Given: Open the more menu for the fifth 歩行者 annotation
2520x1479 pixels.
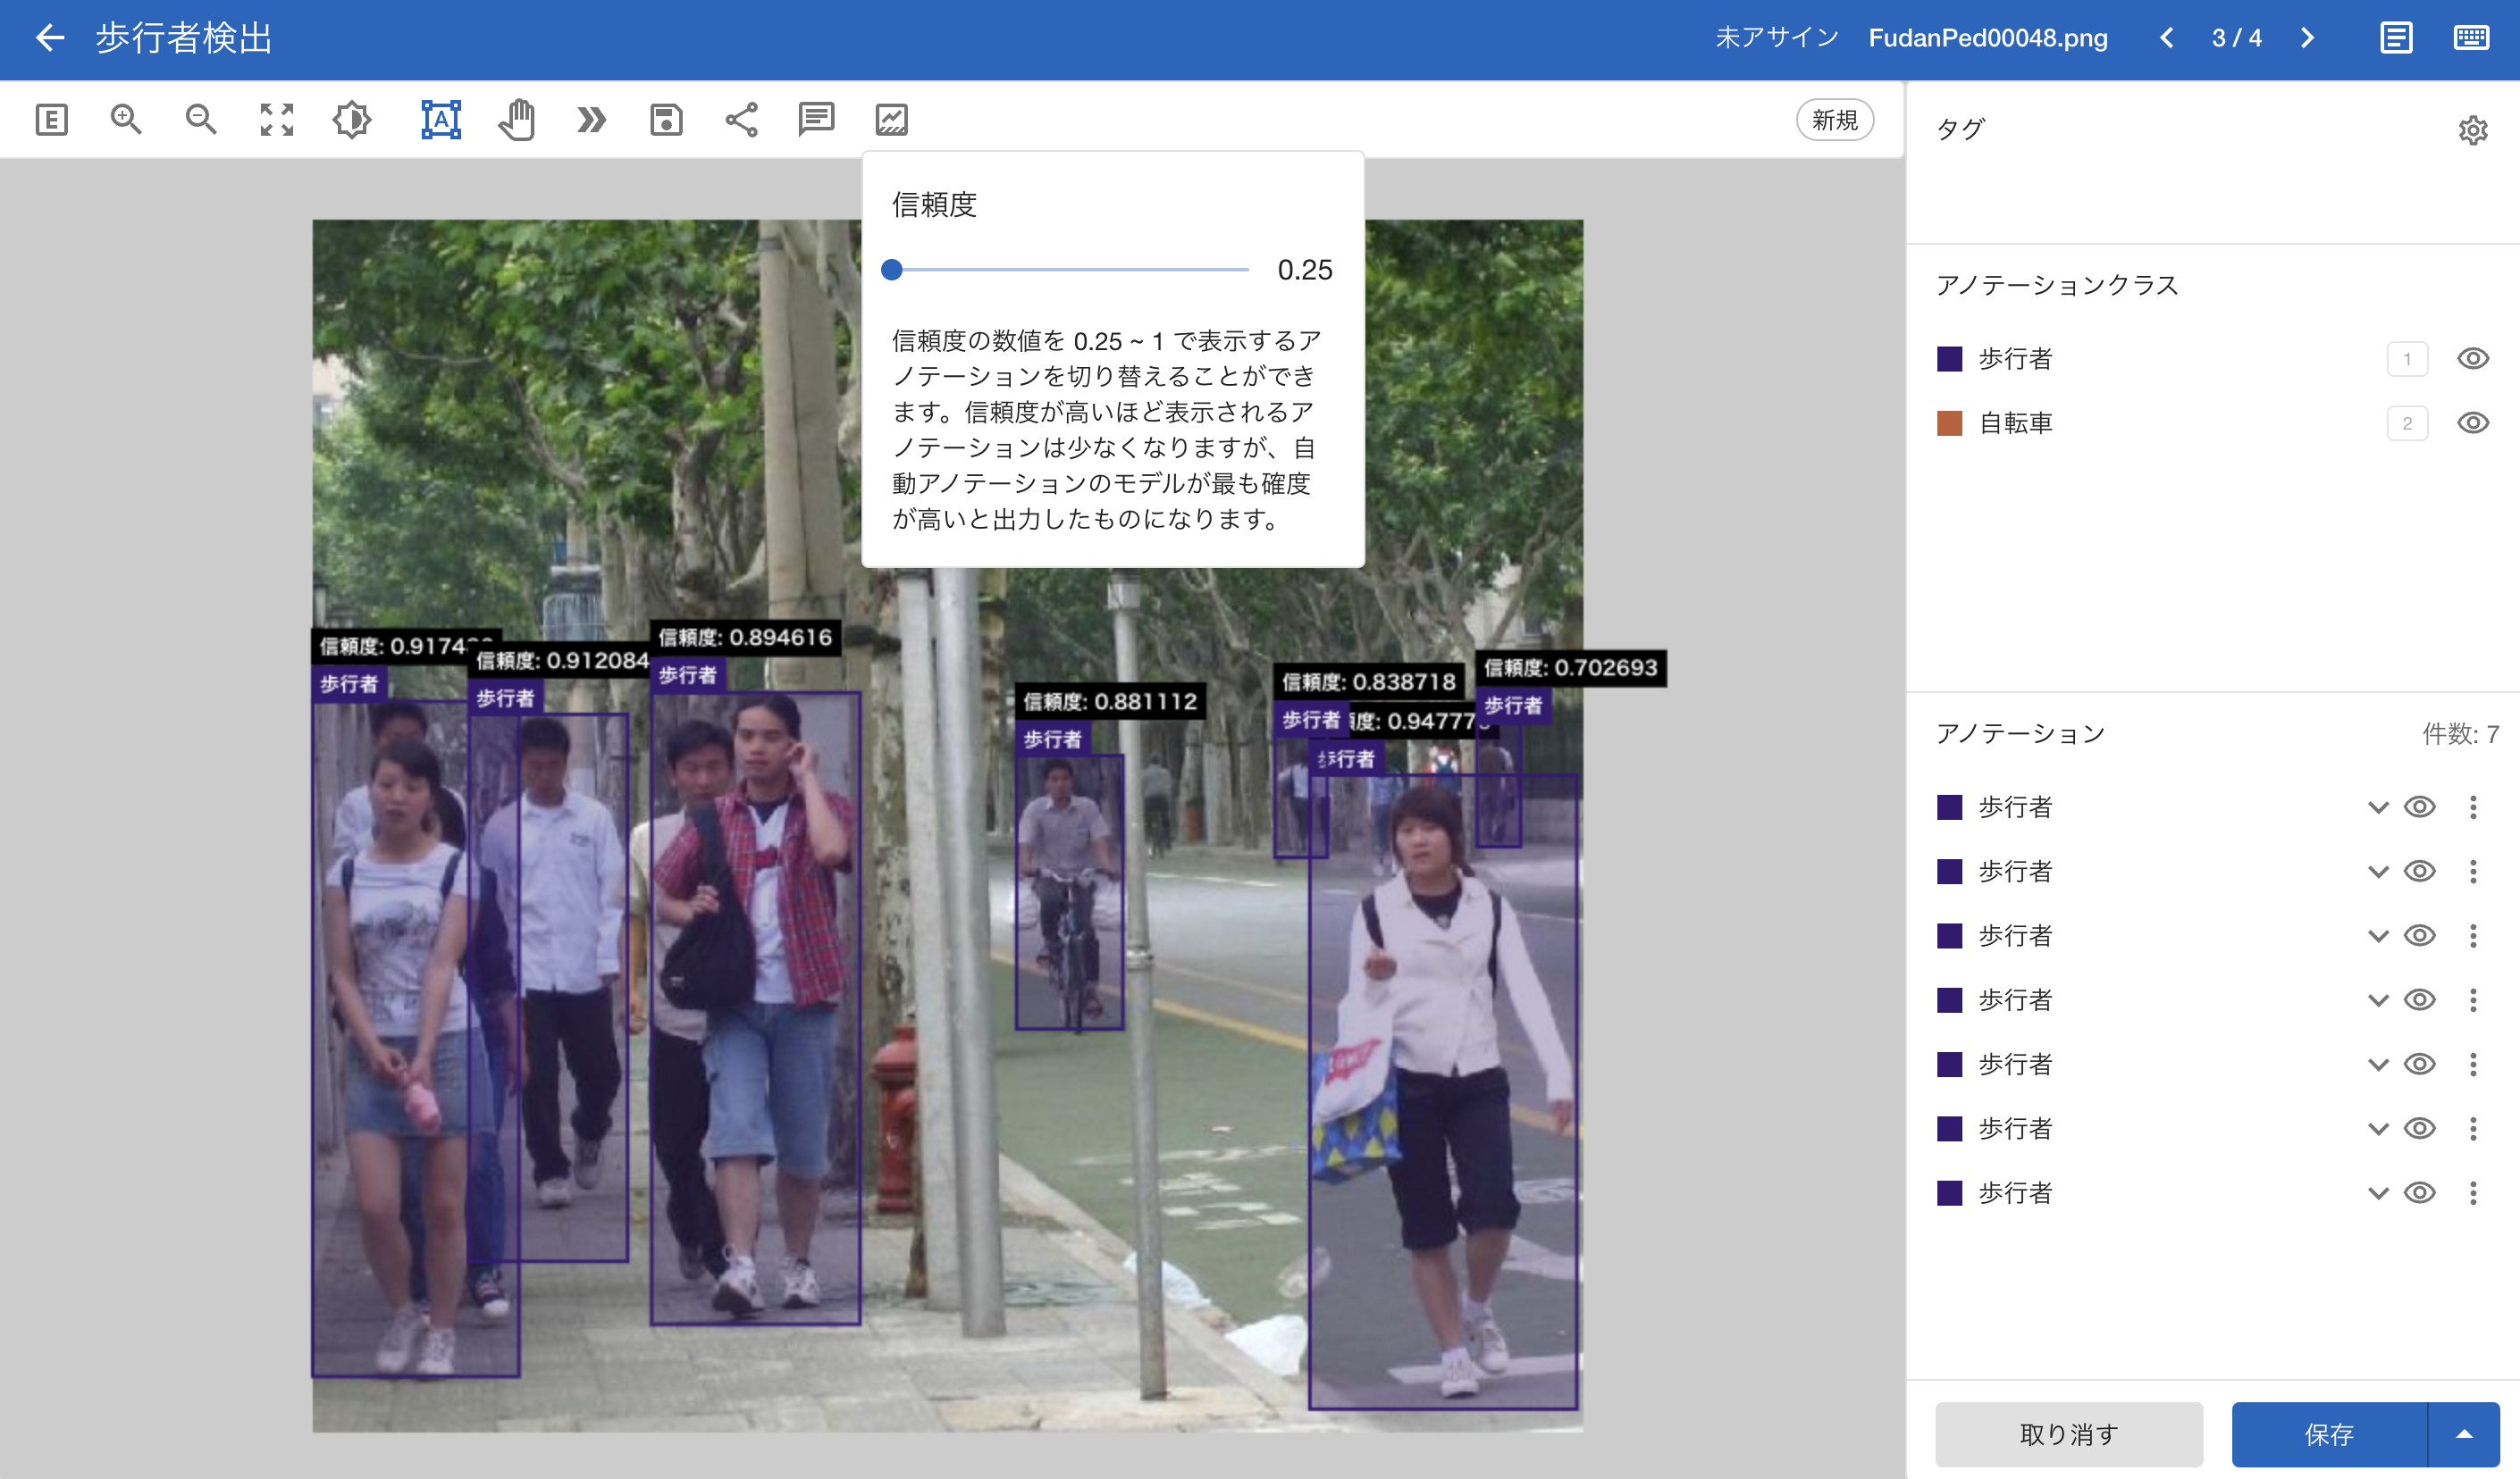Looking at the screenshot, I should pyautogui.click(x=2473, y=1065).
